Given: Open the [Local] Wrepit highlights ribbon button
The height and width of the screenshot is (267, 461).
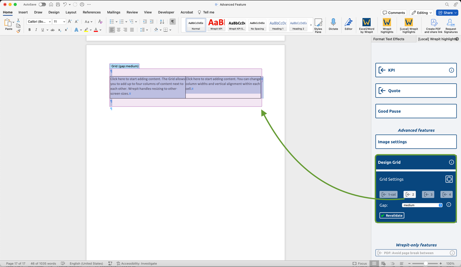Looking at the screenshot, I should tap(409, 26).
